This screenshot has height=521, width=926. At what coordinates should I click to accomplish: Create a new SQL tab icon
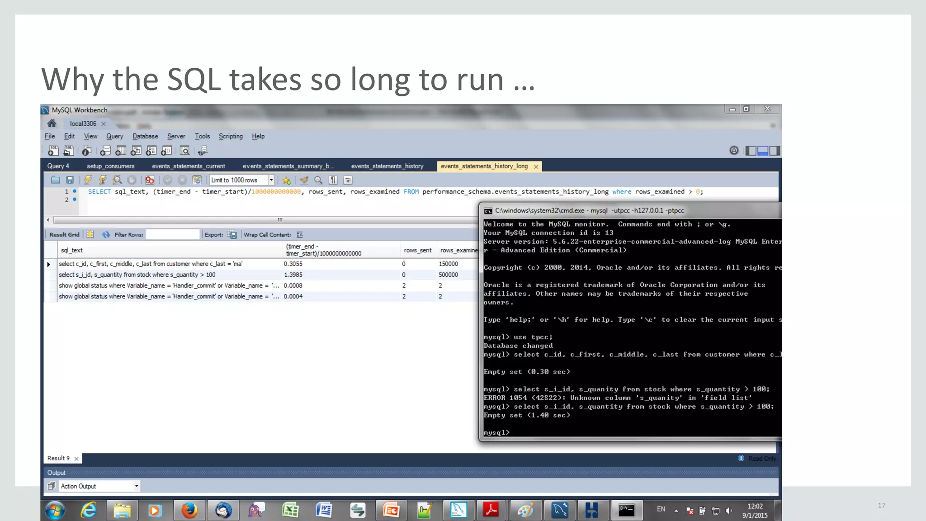pyautogui.click(x=53, y=151)
